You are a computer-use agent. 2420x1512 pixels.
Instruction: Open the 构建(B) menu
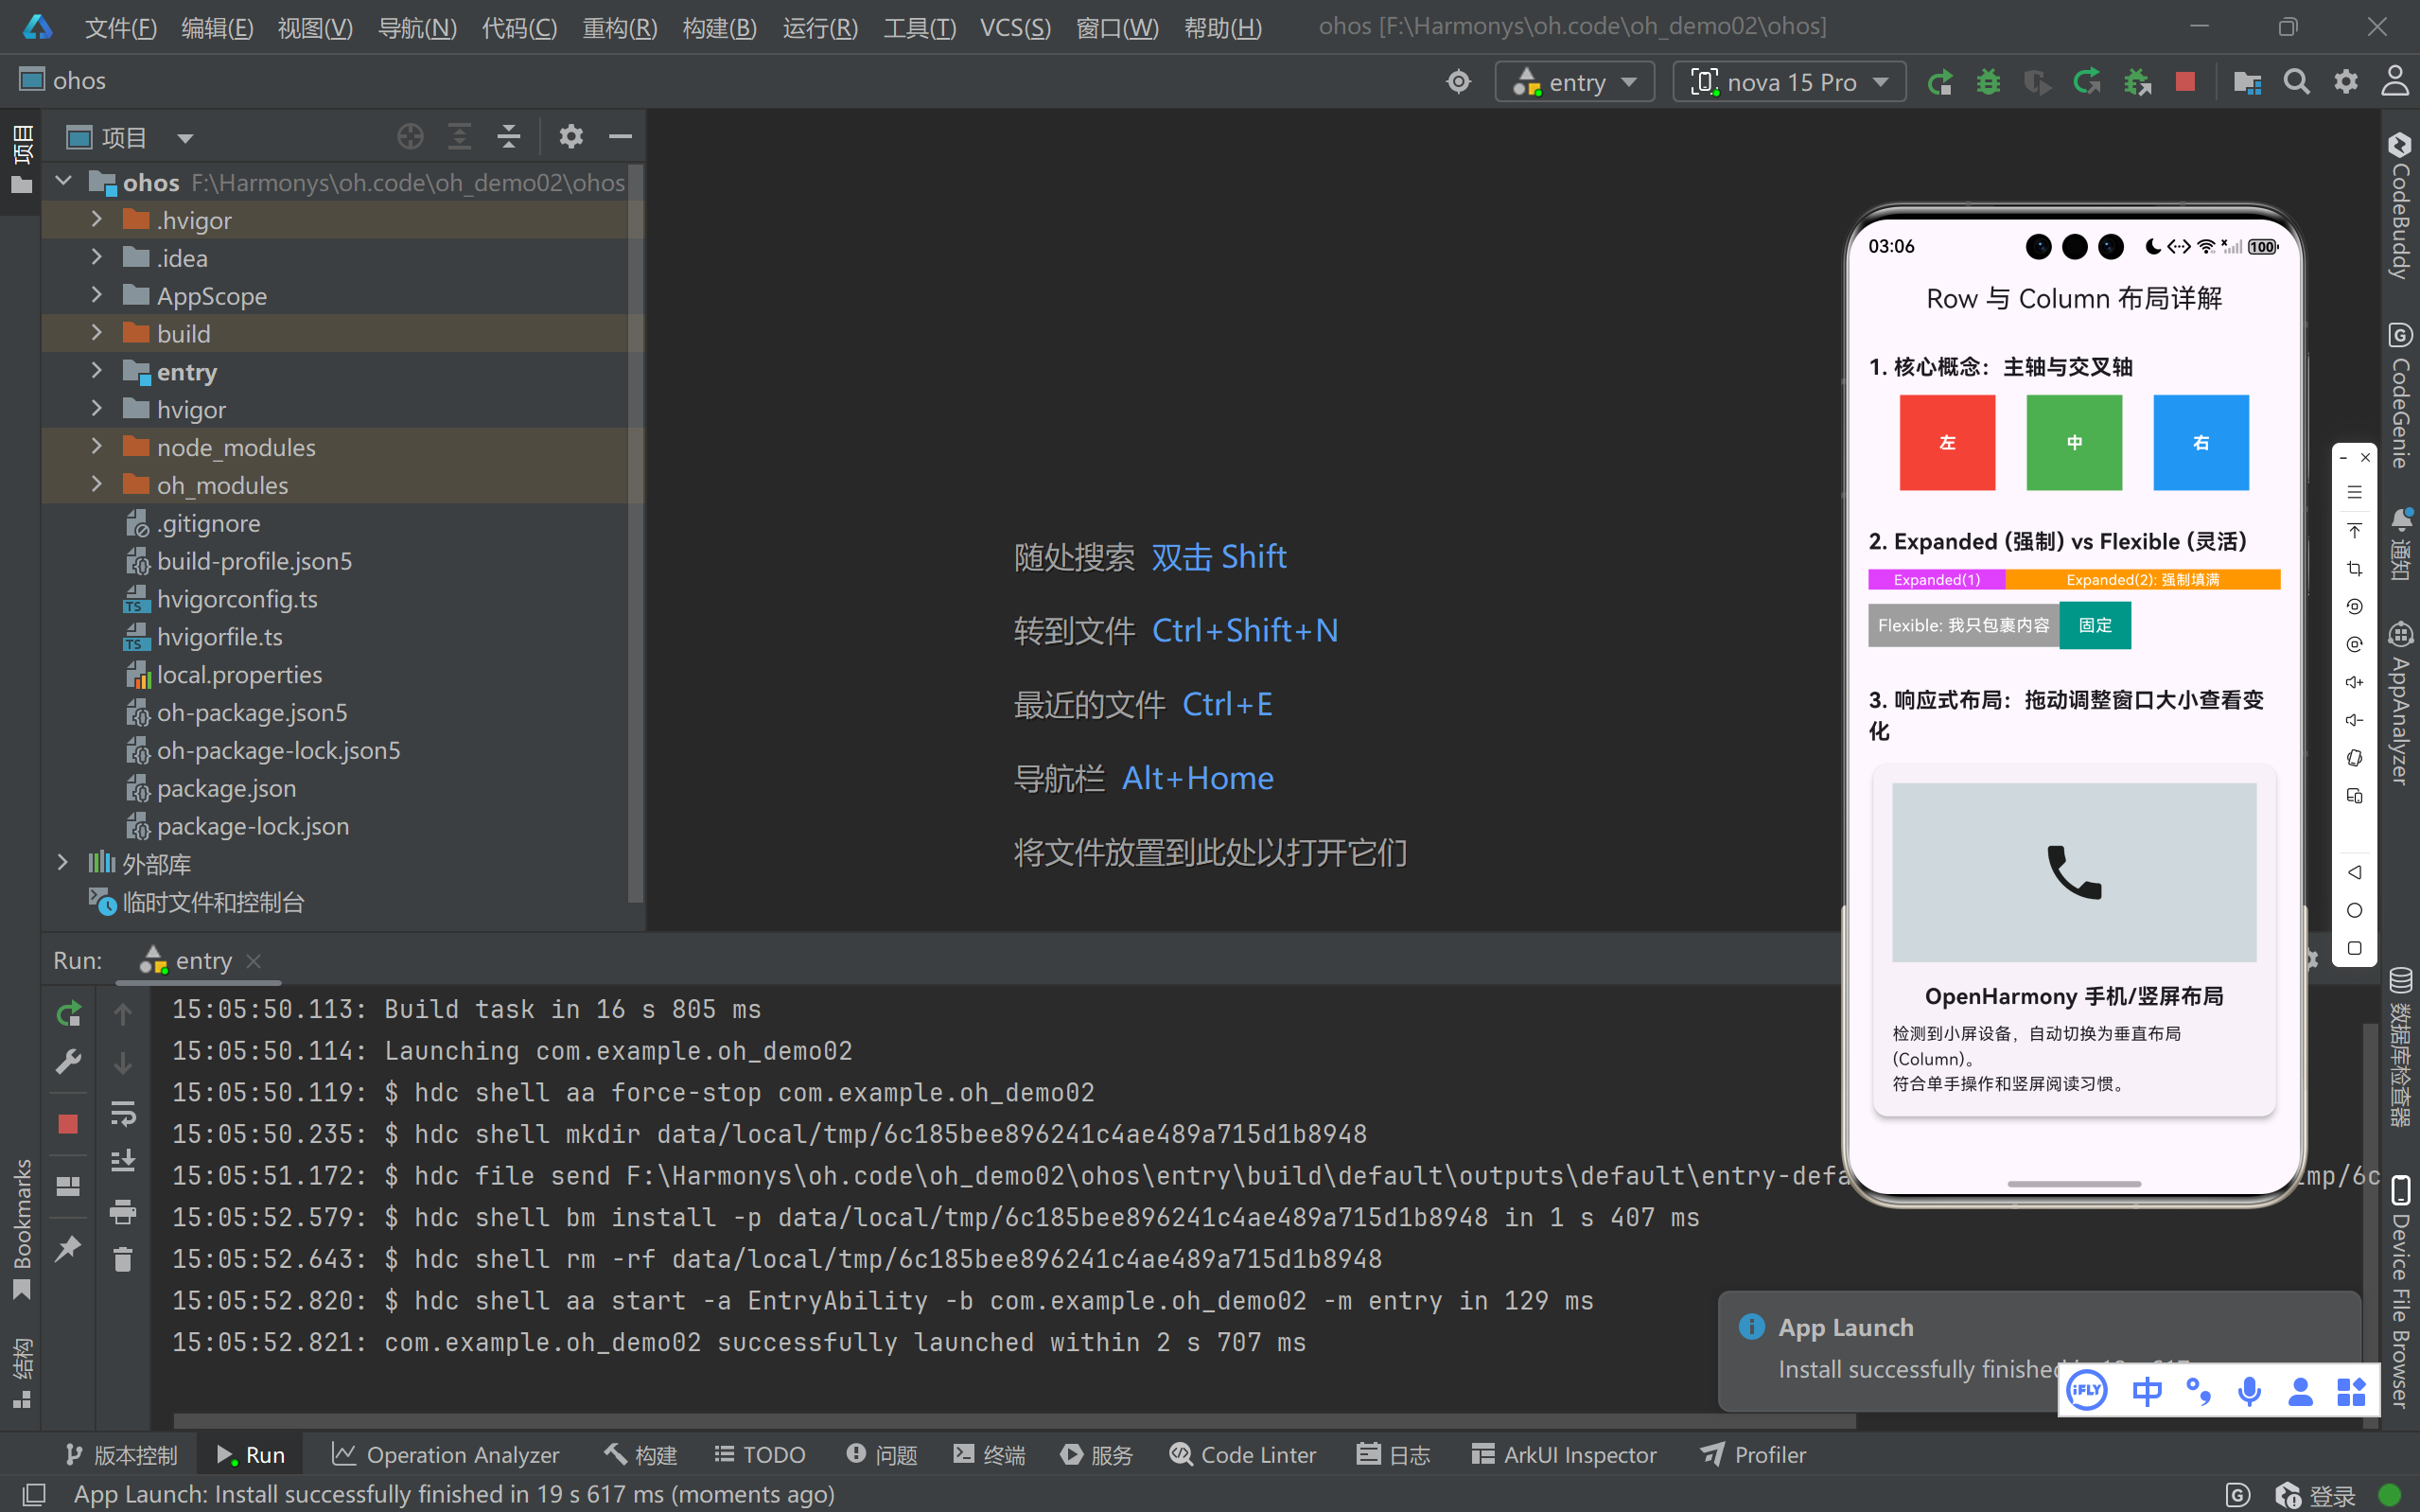719,27
